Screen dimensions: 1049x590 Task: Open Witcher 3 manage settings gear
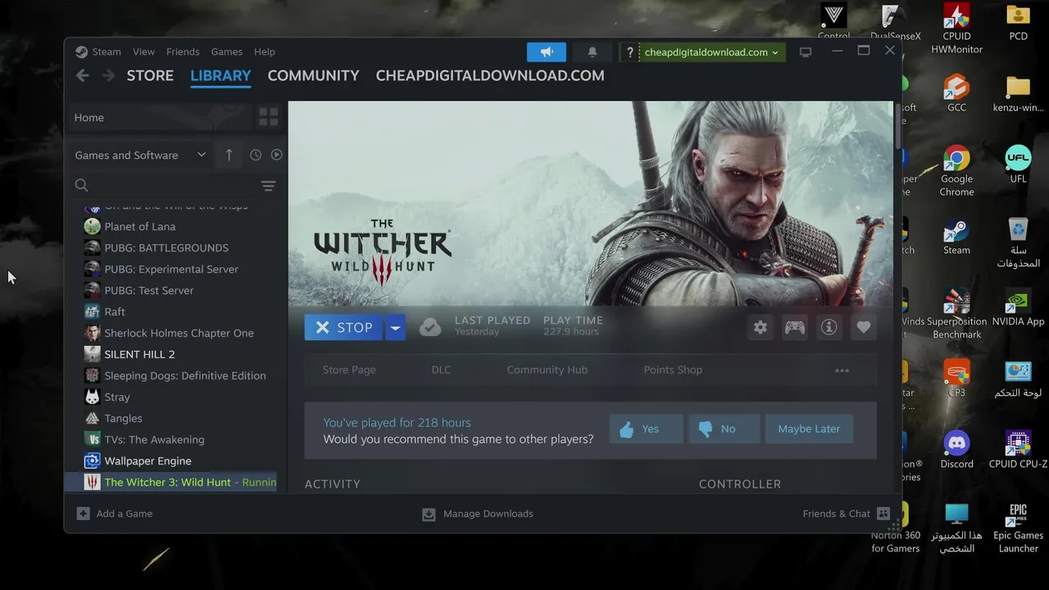[x=761, y=327]
